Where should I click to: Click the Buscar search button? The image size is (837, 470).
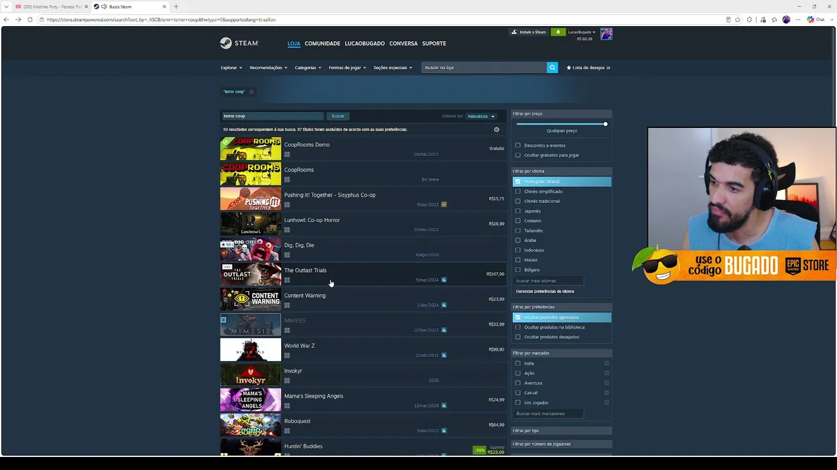(338, 116)
